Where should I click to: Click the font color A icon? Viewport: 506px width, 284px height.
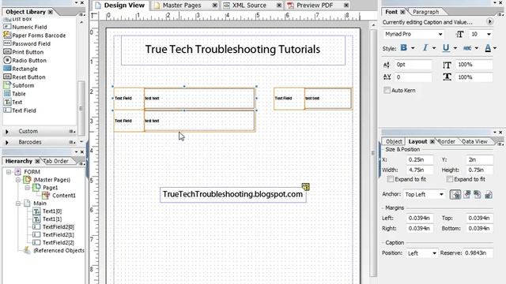[x=488, y=48]
